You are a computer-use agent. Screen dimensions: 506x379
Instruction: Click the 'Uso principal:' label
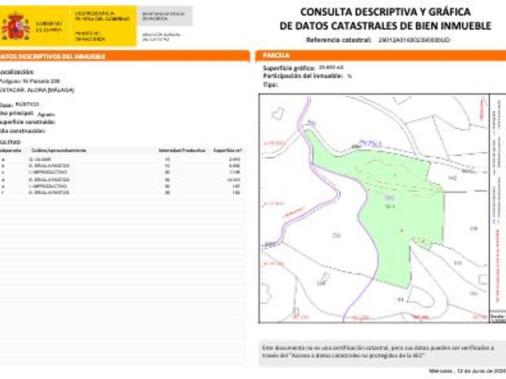(x=16, y=113)
